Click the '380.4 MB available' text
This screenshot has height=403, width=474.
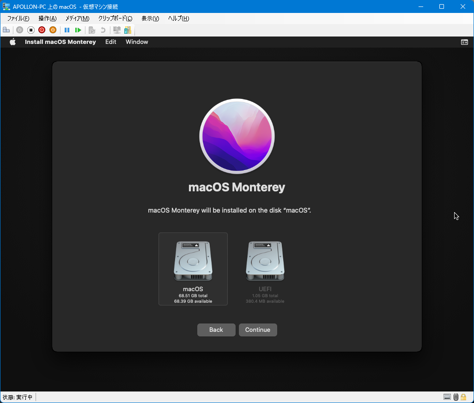tap(265, 301)
